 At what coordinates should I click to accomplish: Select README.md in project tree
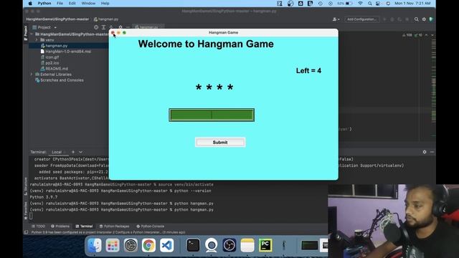pyautogui.click(x=57, y=69)
